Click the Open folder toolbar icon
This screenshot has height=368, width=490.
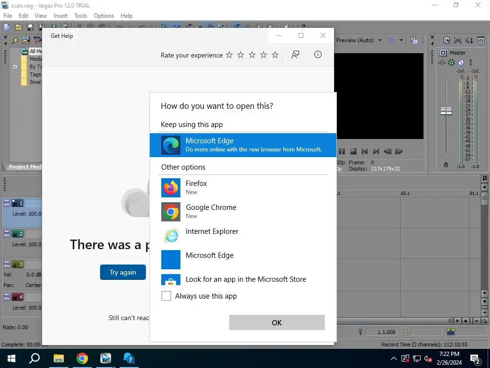[19, 27]
